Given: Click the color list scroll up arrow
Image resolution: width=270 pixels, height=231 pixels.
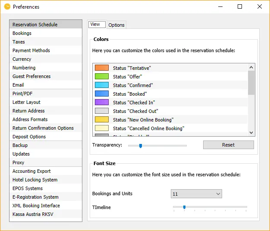Looking at the screenshot, I should [251, 67].
